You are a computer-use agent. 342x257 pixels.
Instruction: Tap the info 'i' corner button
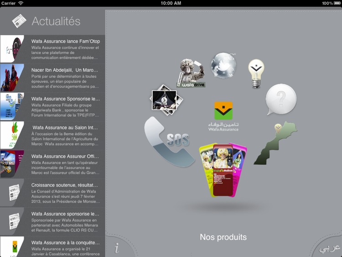tap(117, 248)
